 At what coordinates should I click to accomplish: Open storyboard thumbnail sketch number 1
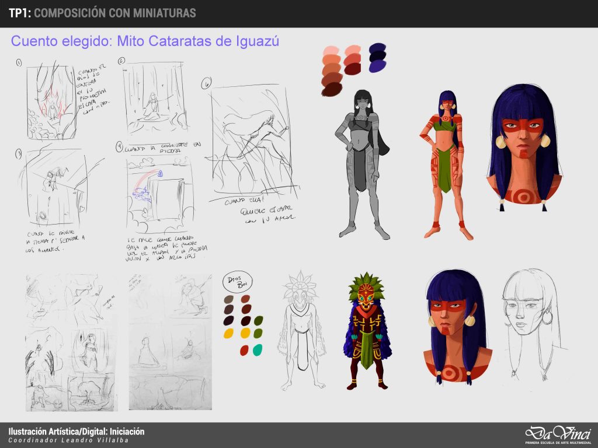51,102
